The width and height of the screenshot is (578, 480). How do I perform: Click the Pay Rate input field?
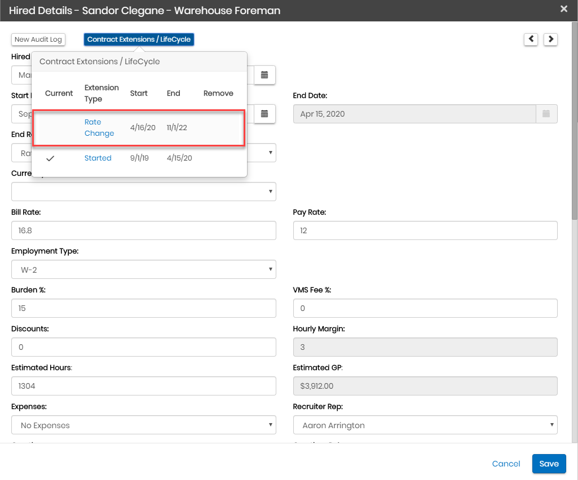point(425,230)
